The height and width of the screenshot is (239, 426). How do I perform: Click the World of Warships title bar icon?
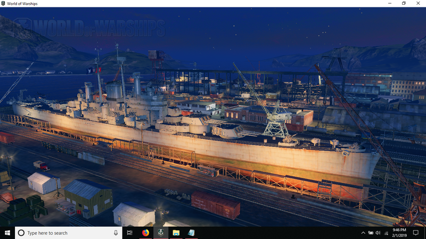coord(4,4)
